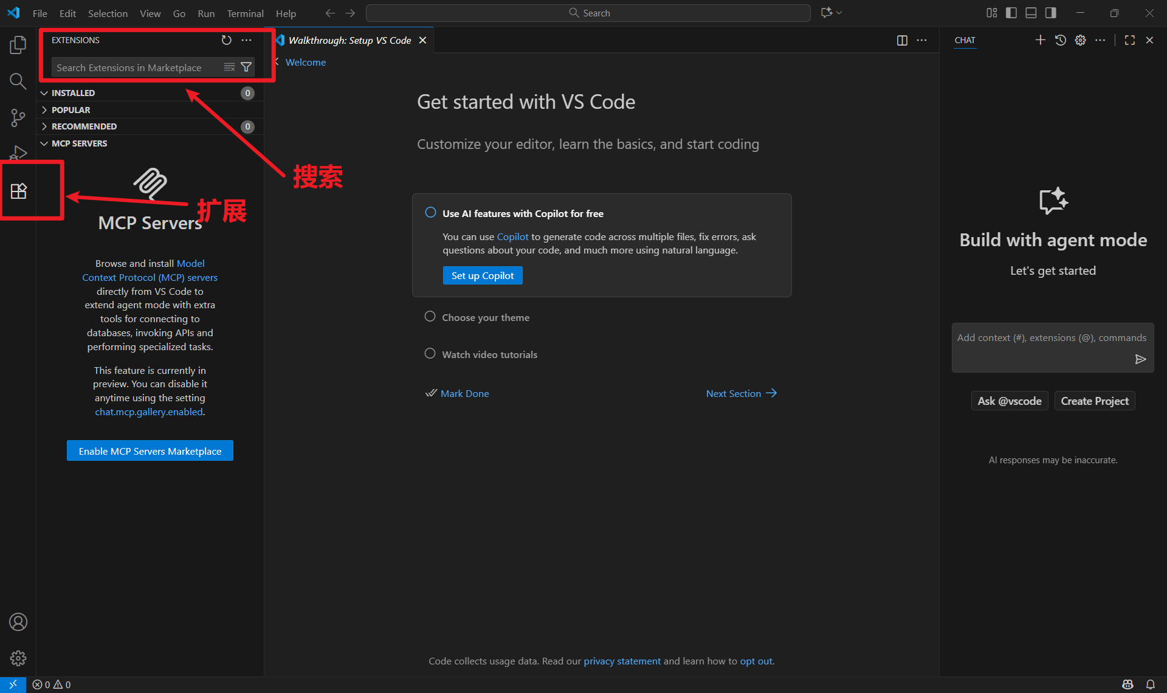Image resolution: width=1167 pixels, height=693 pixels.
Task: Split the editor to the right
Action: tap(902, 40)
